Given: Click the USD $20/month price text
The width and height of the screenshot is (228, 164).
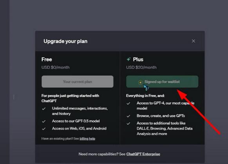Looking at the screenshot, I should click(141, 67).
